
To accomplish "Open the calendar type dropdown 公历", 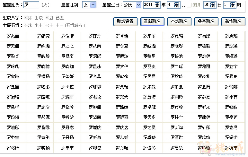I will 139,5.
